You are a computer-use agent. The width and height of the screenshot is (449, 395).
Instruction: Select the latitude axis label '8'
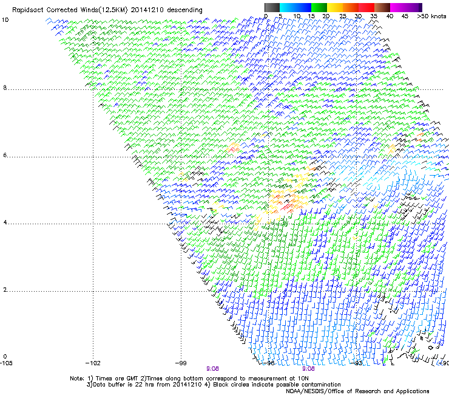click(x=5, y=88)
